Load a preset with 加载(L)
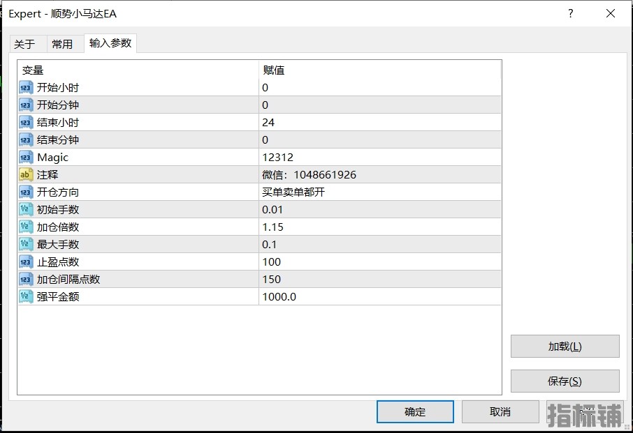This screenshot has width=633, height=433. pos(565,346)
